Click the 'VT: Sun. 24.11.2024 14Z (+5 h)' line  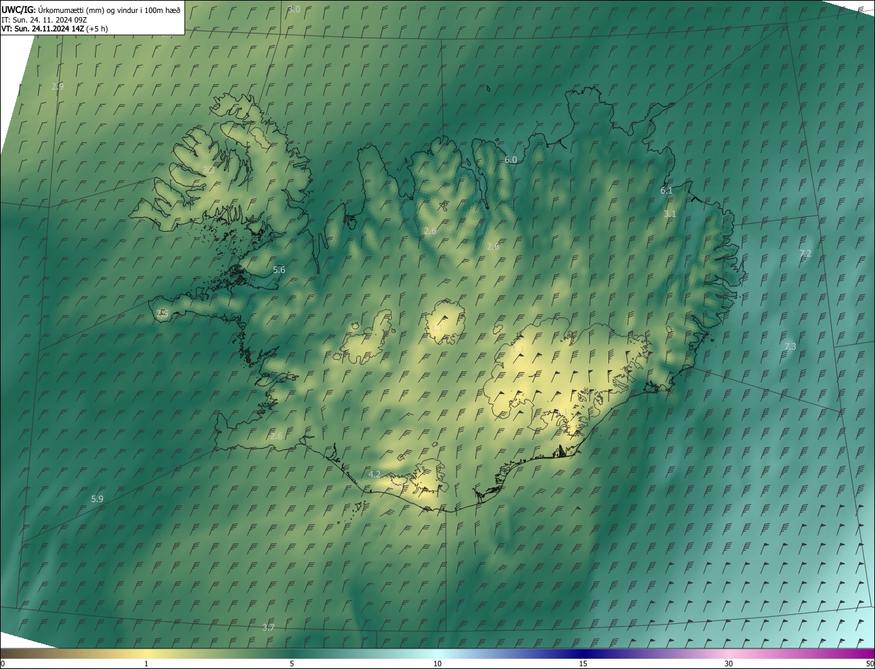[x=55, y=29]
